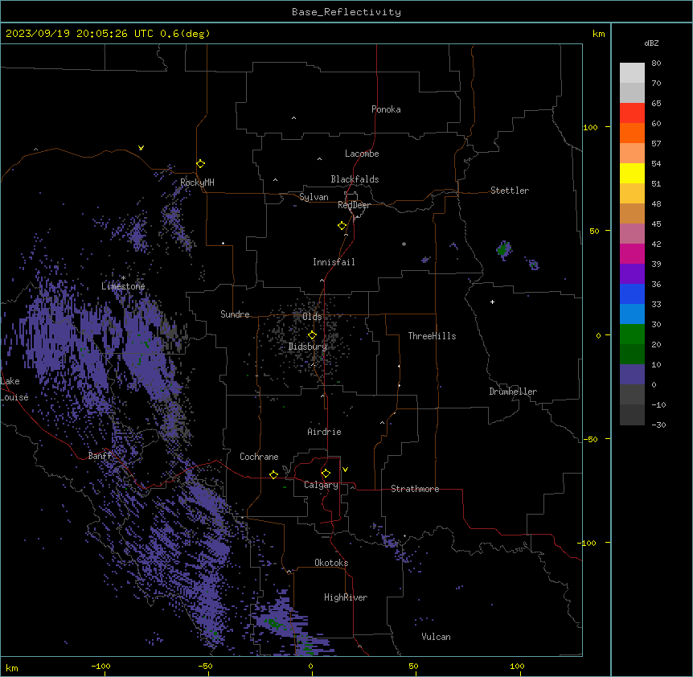Select the dBZ legend heading
The height and width of the screenshot is (677, 693).
651,43
